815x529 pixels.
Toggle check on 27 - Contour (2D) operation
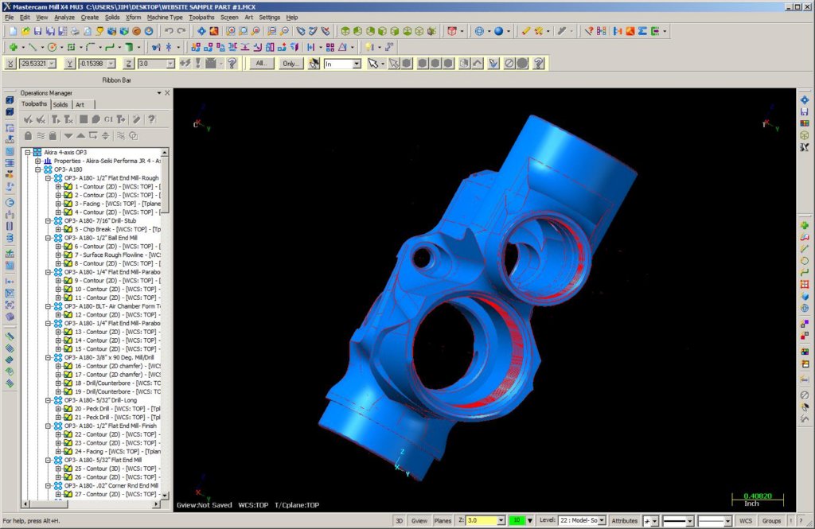point(68,494)
